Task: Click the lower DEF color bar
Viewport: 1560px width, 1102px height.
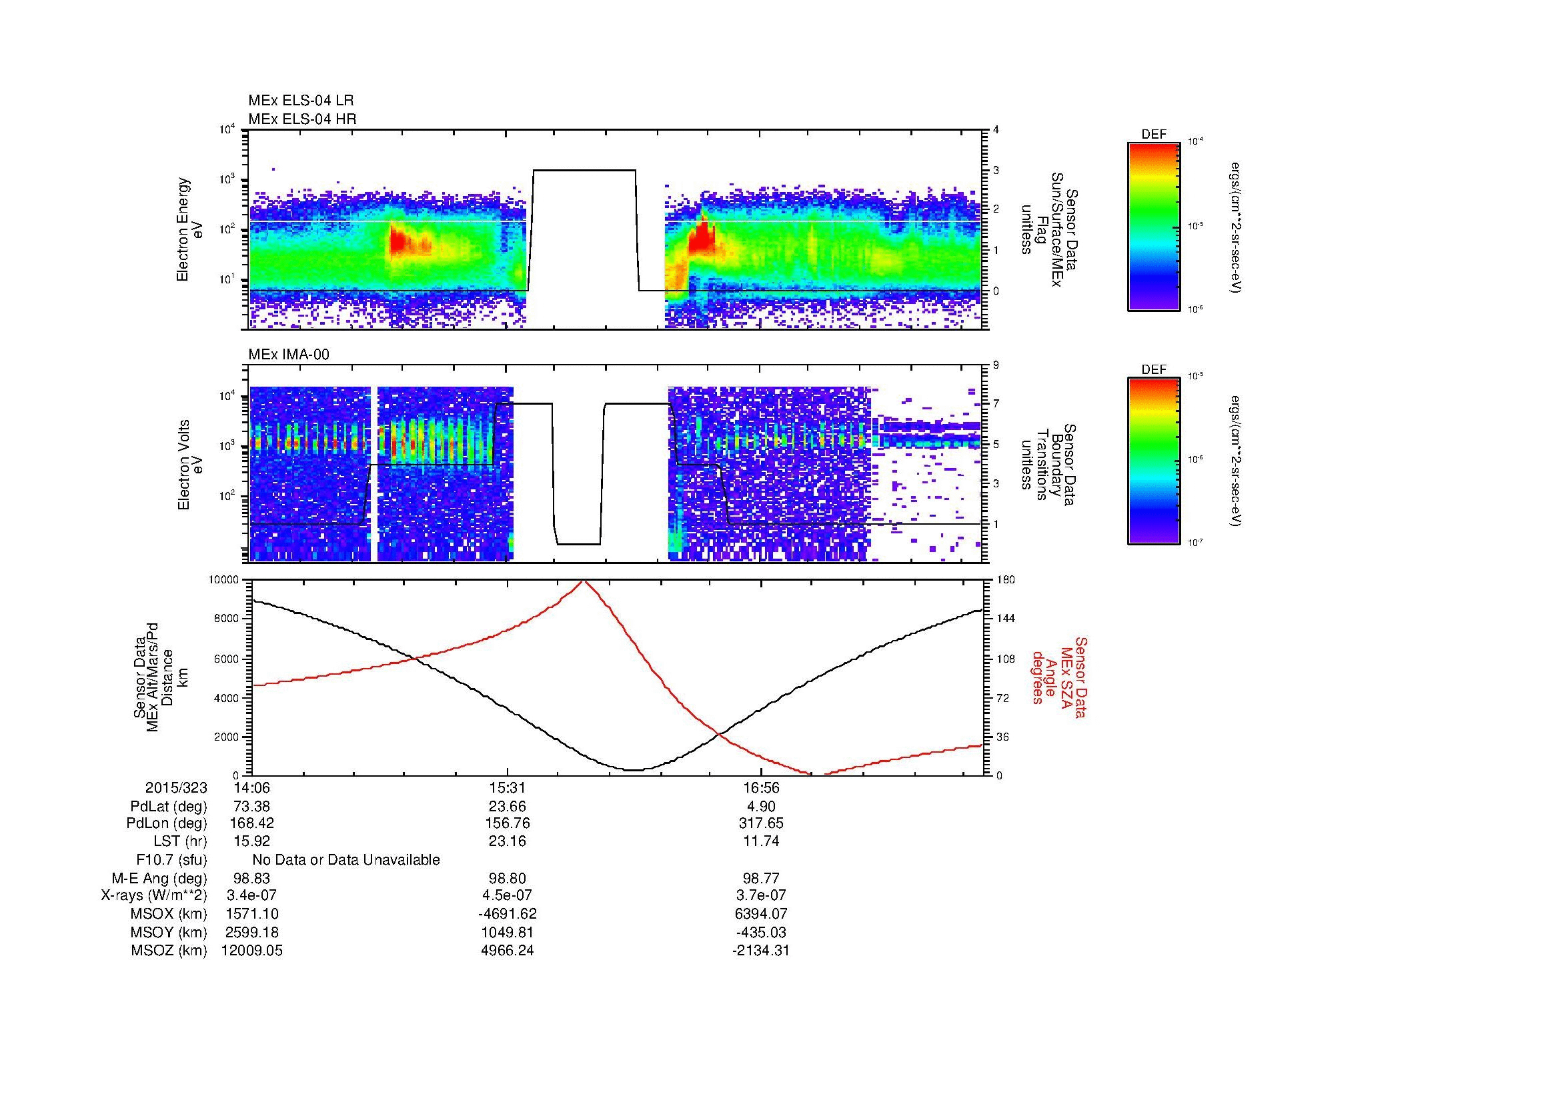Action: [1154, 461]
